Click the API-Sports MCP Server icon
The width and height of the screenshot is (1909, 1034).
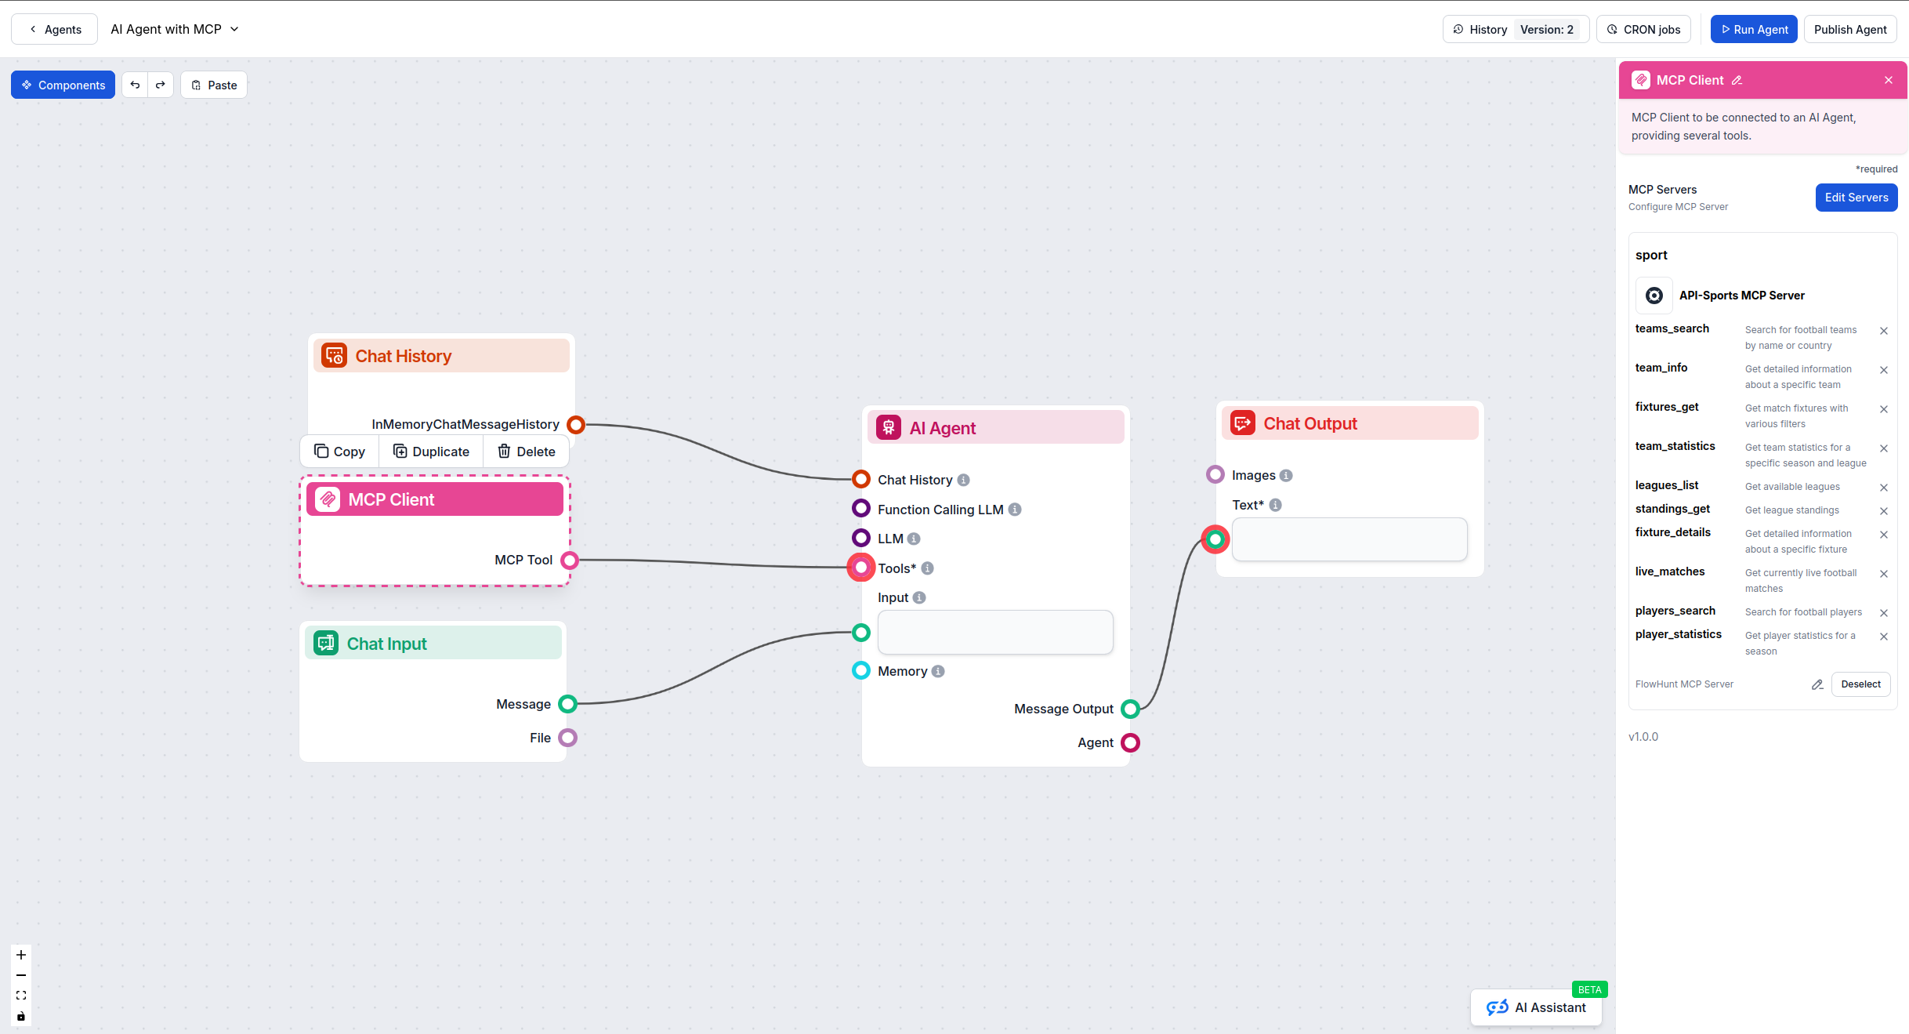point(1654,296)
